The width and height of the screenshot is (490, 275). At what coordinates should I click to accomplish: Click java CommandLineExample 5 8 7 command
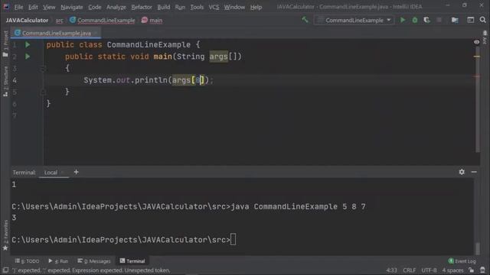299,207
